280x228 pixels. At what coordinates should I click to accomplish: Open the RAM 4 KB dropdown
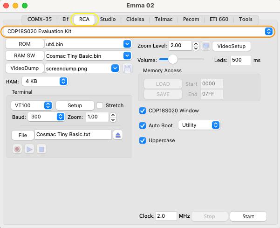45,81
